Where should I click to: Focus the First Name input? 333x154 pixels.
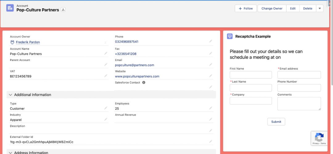coord(251,75)
